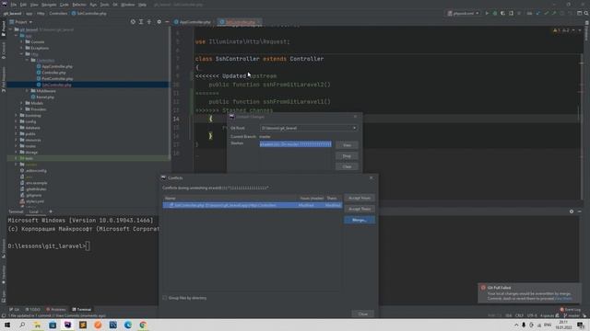Open the Git tool window tab

coord(15,310)
